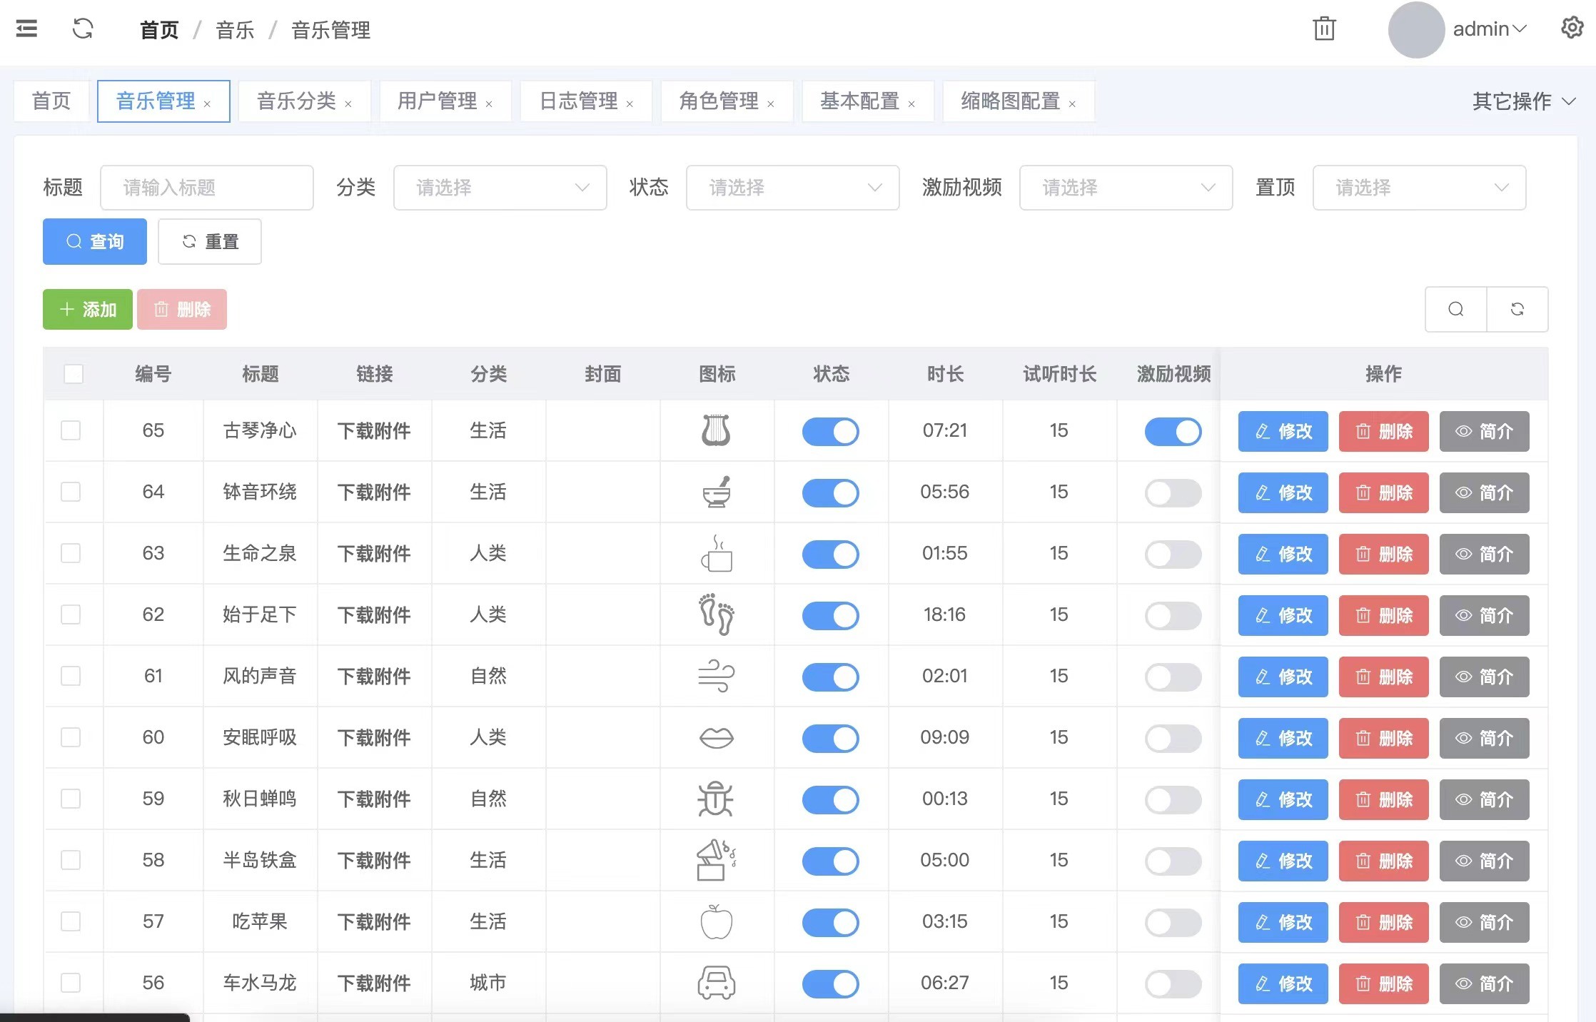This screenshot has height=1022, width=1596.
Task: Open the settings gear icon
Action: (x=1572, y=29)
